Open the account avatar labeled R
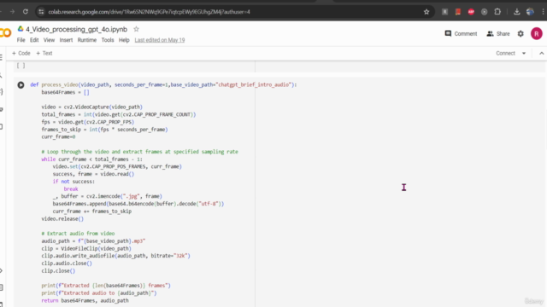Image resolution: width=547 pixels, height=307 pixels. 536,34
